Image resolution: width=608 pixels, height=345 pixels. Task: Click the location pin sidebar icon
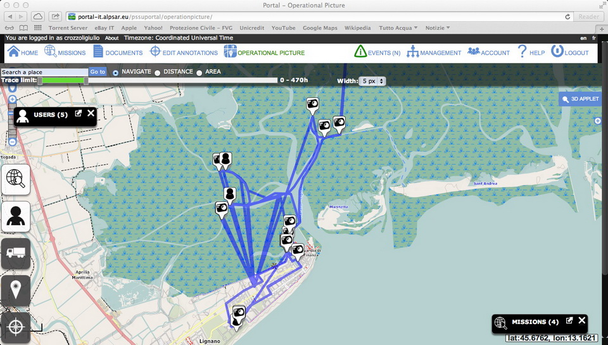point(16,291)
